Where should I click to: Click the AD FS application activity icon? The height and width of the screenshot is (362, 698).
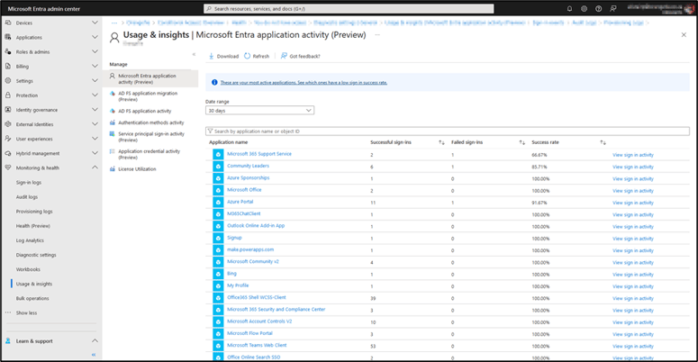click(x=113, y=111)
